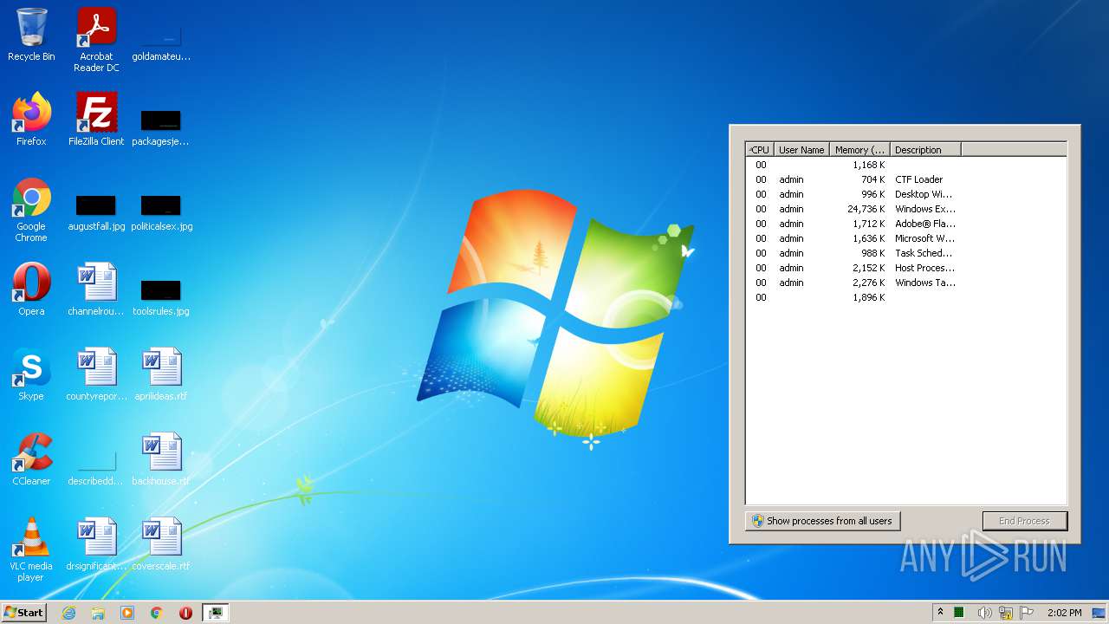Select aprilideas.rtf document icon
1109x624 pixels.
tap(161, 374)
